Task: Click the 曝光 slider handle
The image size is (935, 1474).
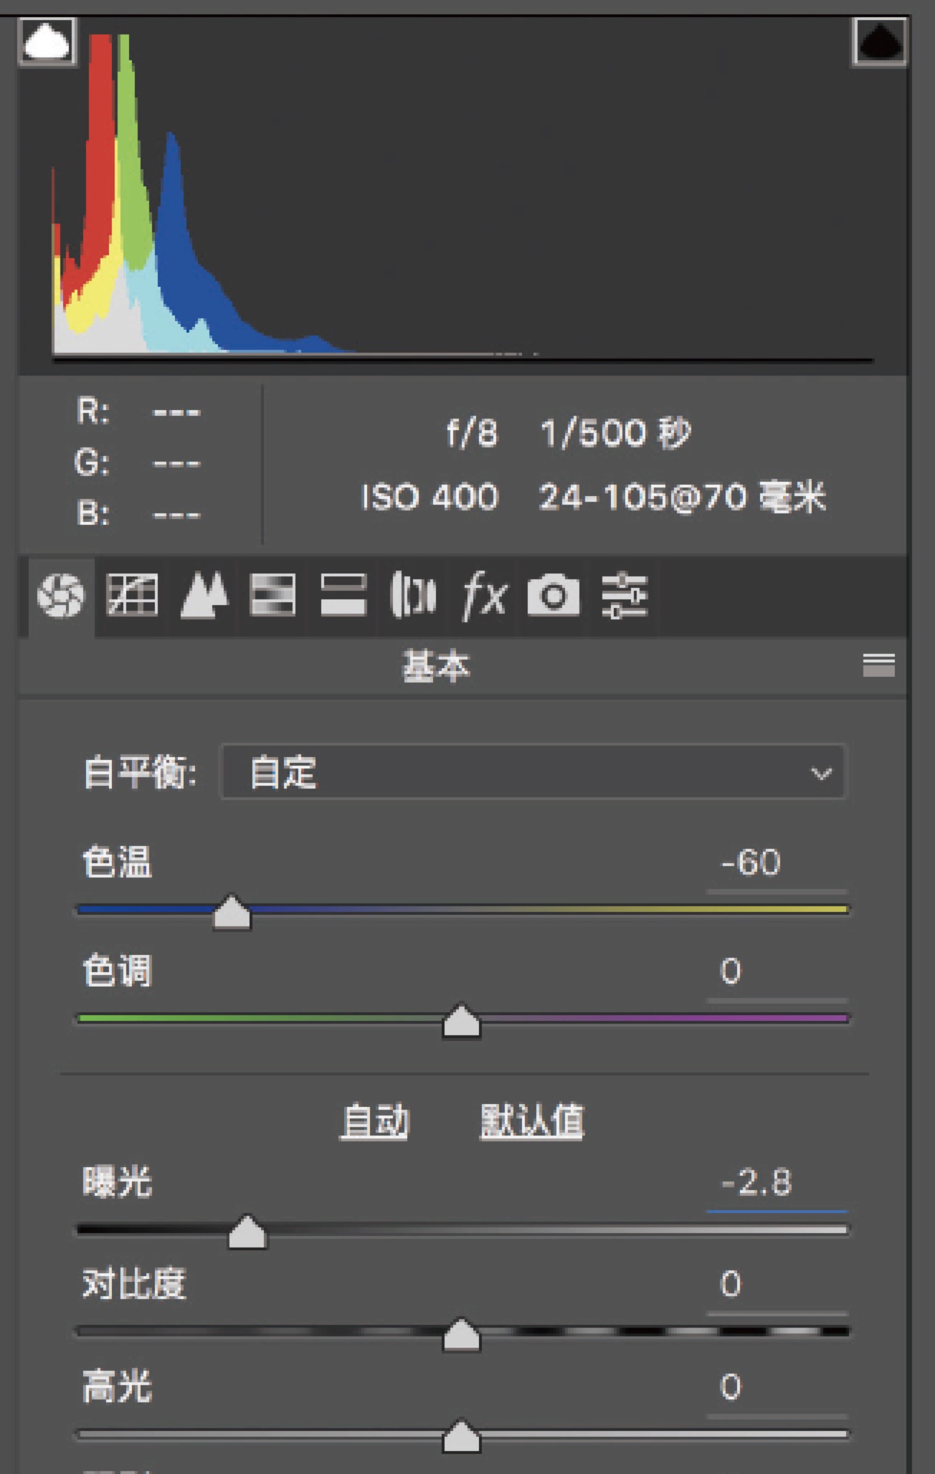Action: point(247,1232)
